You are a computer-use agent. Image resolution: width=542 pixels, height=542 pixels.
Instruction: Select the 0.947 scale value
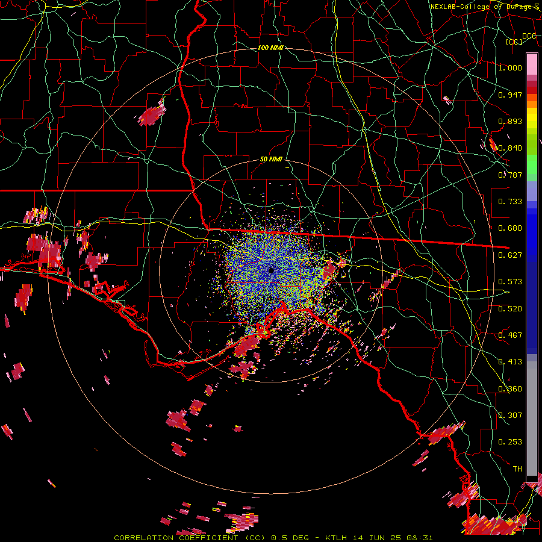(510, 95)
